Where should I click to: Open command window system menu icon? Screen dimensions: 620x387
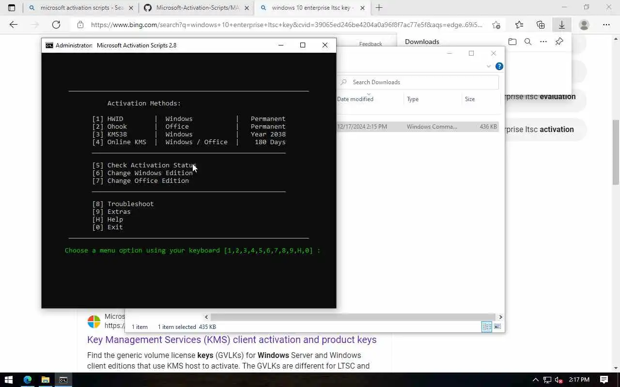click(49, 45)
